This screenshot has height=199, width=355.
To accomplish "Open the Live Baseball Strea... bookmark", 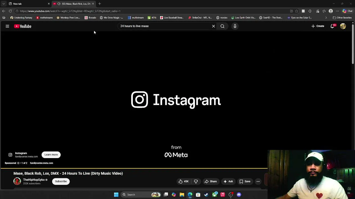I will [172, 18].
